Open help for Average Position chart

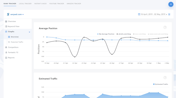coord(165,27)
